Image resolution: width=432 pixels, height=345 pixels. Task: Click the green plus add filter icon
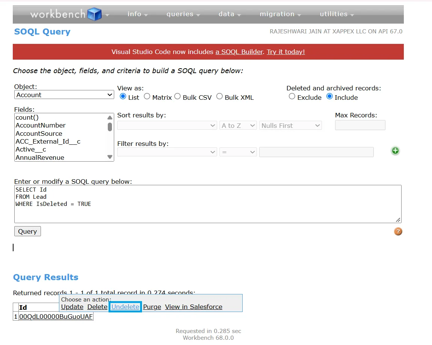click(395, 150)
